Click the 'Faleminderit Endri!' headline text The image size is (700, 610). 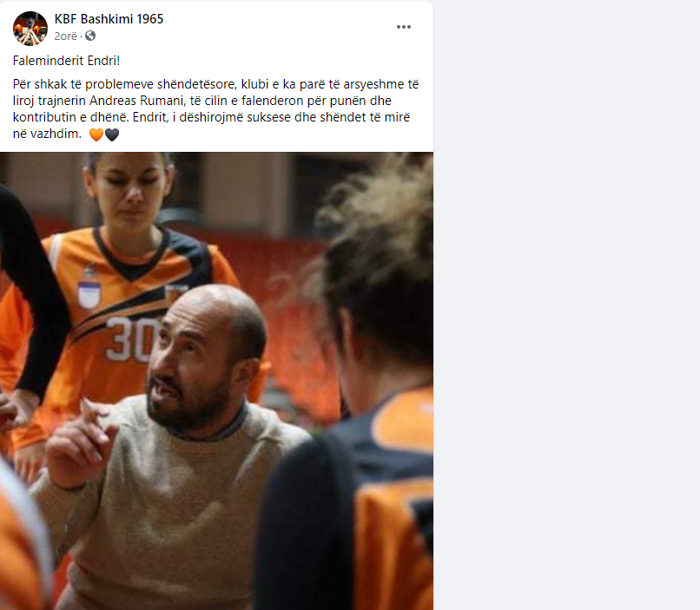(67, 61)
